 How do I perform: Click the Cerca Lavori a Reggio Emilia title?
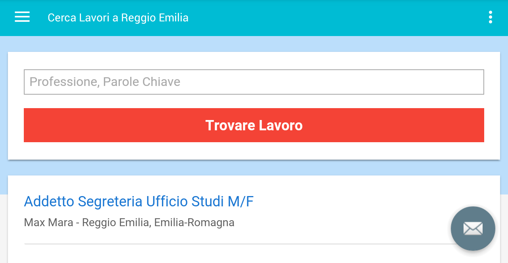(x=118, y=18)
